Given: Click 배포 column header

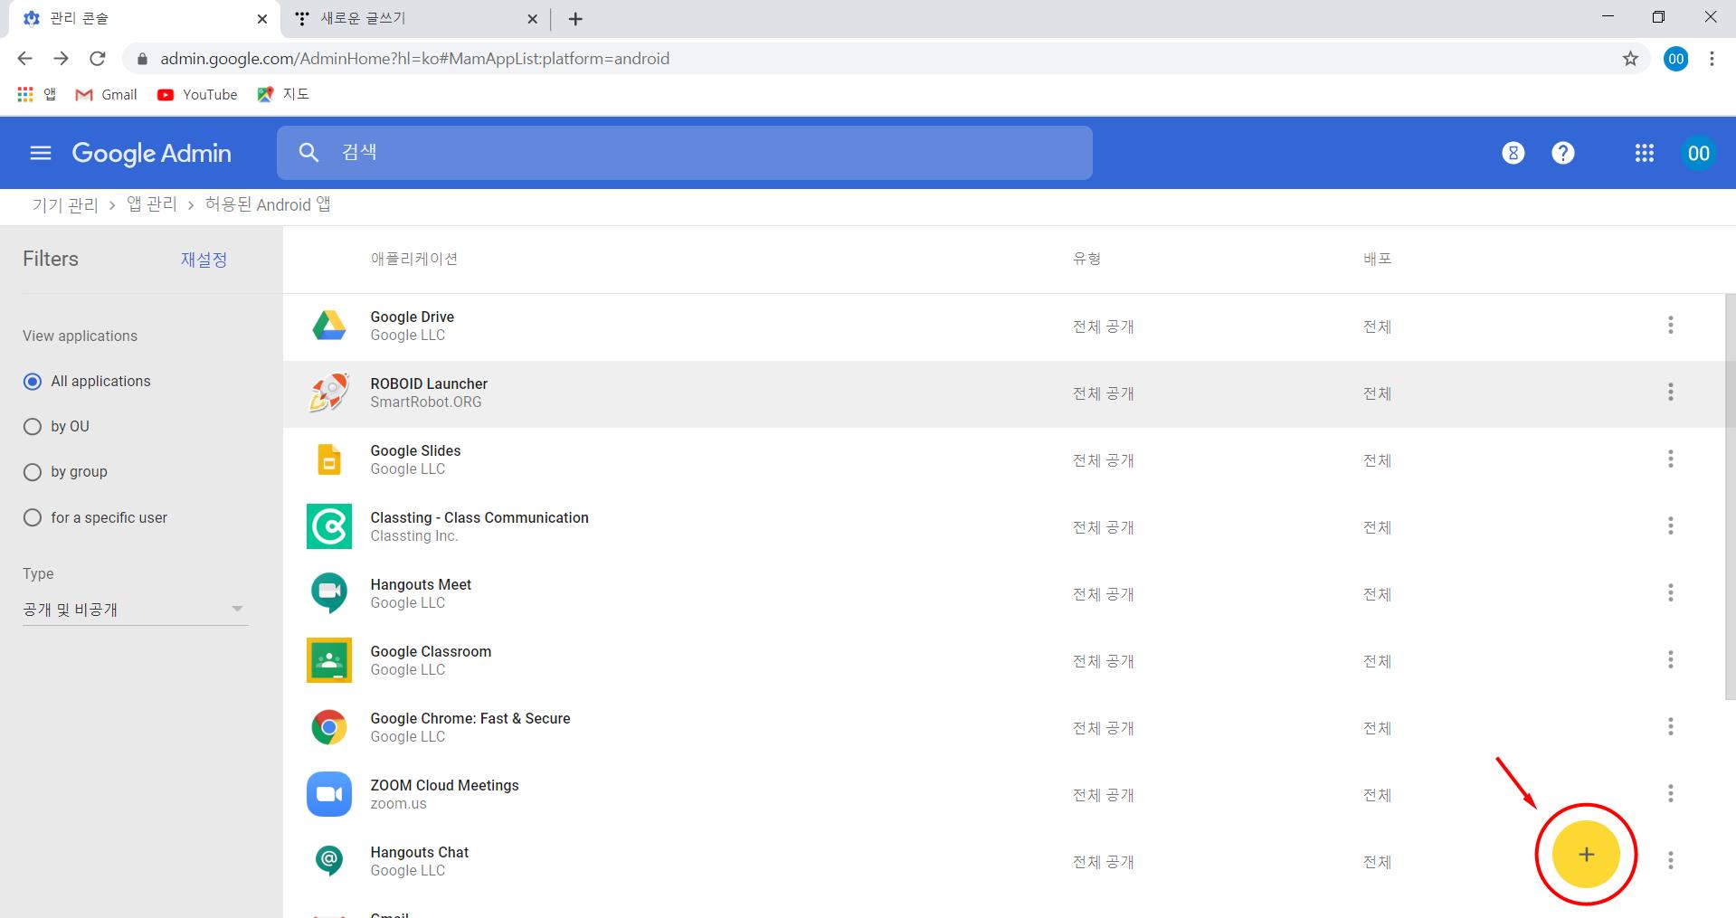Looking at the screenshot, I should (1377, 259).
